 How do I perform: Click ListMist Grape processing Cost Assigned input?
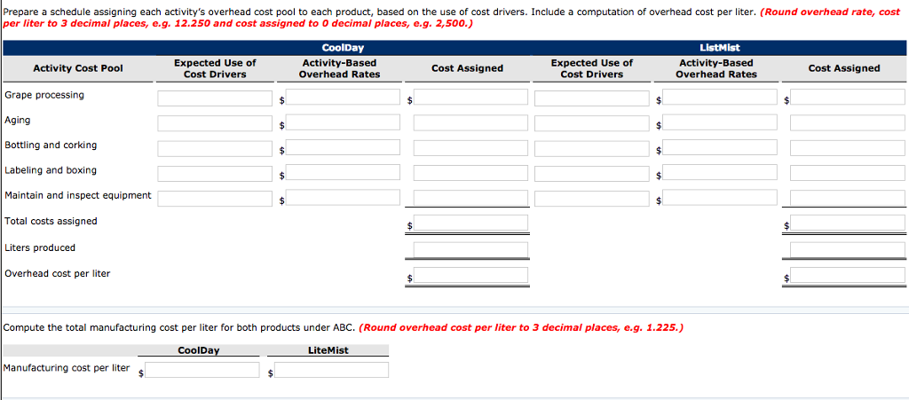tap(848, 97)
